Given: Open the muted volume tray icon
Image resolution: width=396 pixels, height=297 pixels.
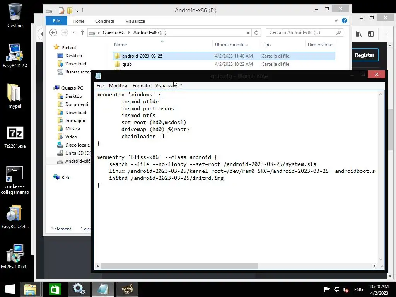Looking at the screenshot, I should click(x=346, y=290).
